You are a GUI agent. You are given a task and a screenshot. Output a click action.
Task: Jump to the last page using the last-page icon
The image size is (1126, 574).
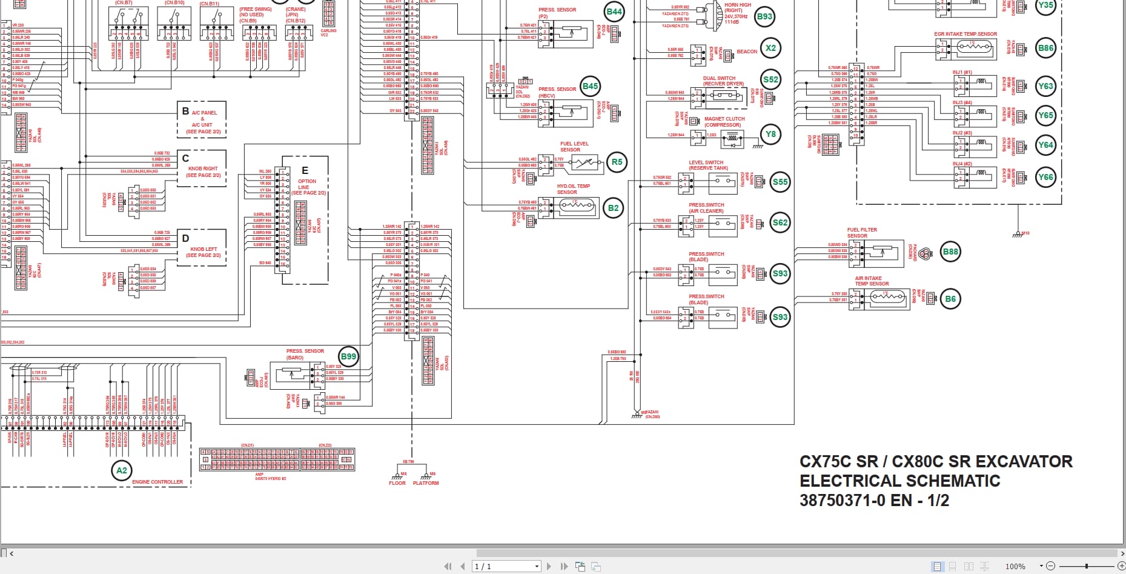(x=564, y=566)
